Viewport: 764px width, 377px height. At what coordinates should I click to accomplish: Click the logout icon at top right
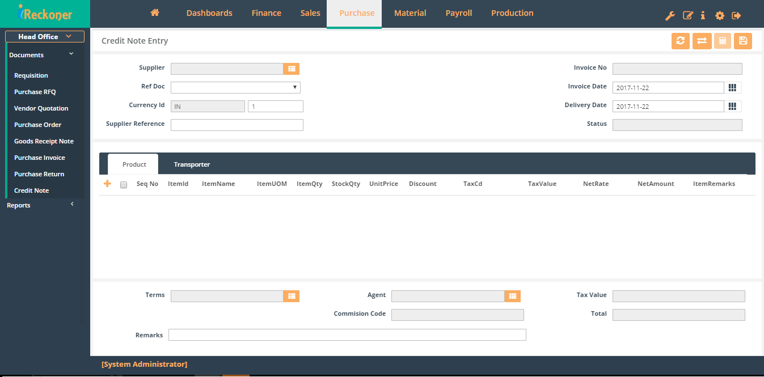pyautogui.click(x=736, y=16)
